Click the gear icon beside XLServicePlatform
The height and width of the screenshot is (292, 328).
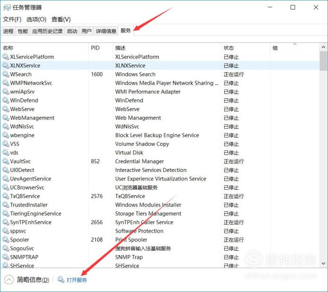click(6, 57)
